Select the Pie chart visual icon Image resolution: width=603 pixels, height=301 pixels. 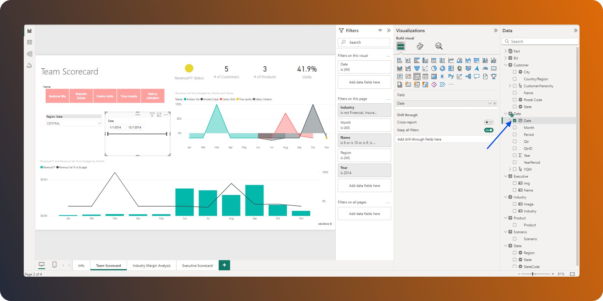pyautogui.click(x=434, y=68)
